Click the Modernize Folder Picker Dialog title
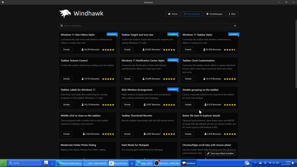This screenshot has height=167, width=297. [78, 145]
